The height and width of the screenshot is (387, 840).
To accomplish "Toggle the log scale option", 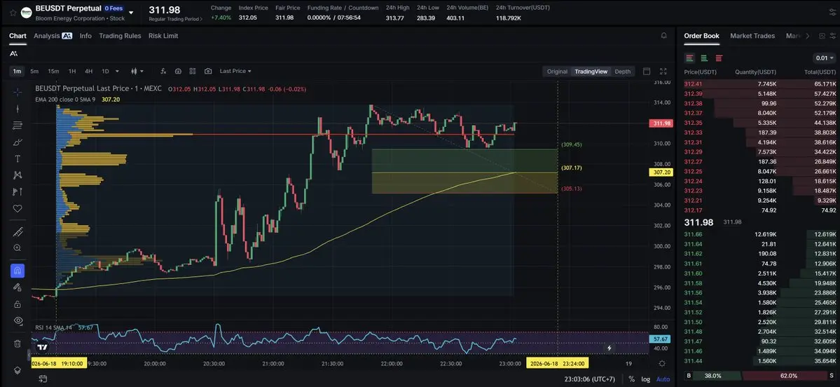I will [645, 379].
